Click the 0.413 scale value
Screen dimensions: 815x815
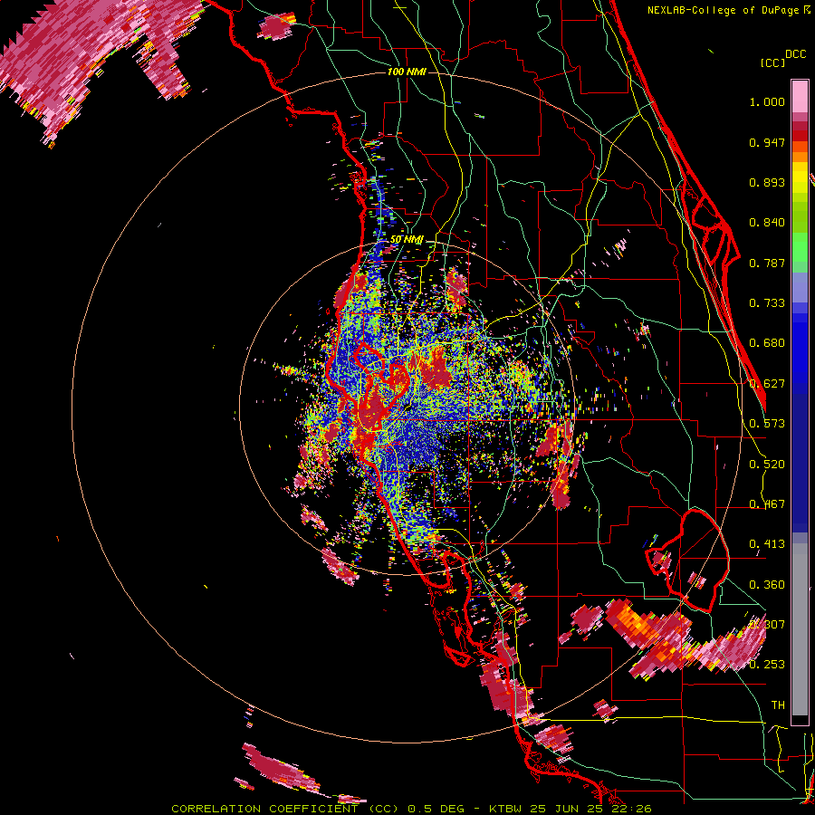(x=767, y=544)
